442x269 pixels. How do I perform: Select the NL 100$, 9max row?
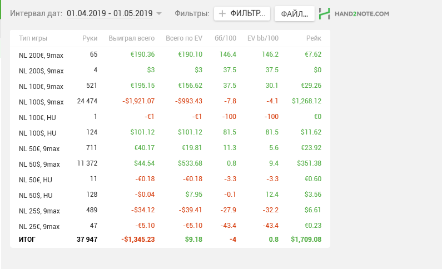(x=170, y=101)
